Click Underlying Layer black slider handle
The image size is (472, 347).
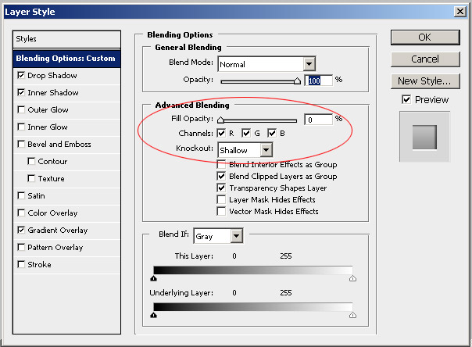click(153, 315)
